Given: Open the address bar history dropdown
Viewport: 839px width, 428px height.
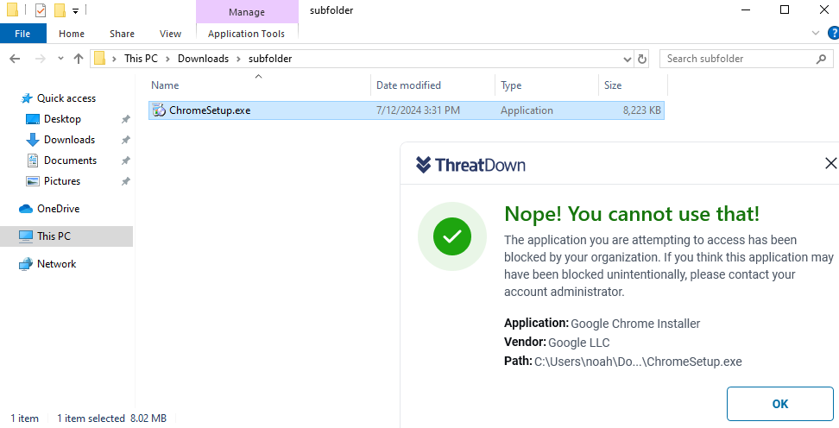Looking at the screenshot, I should (628, 59).
